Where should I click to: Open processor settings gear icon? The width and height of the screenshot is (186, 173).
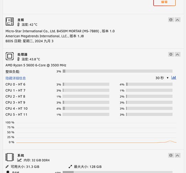pos(171,54)
